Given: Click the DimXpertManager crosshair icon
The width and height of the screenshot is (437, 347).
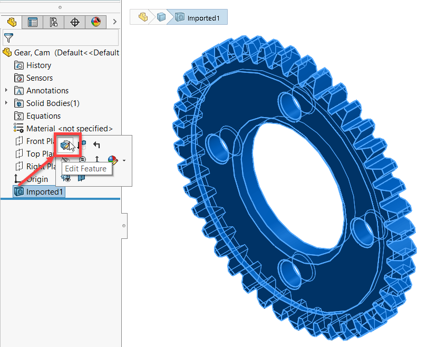Looking at the screenshot, I should click(74, 22).
